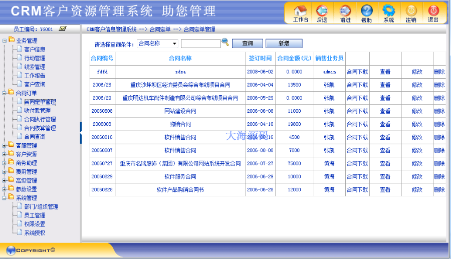Collapse the sidebar with the splitter handle
The image size is (451, 259).
(81, 133)
